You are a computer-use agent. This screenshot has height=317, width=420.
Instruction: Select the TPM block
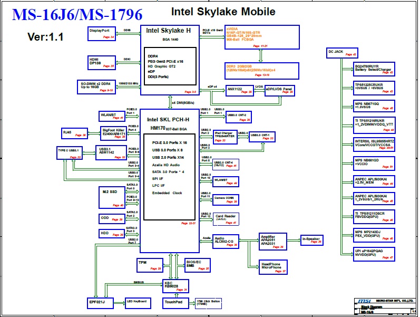(150, 265)
